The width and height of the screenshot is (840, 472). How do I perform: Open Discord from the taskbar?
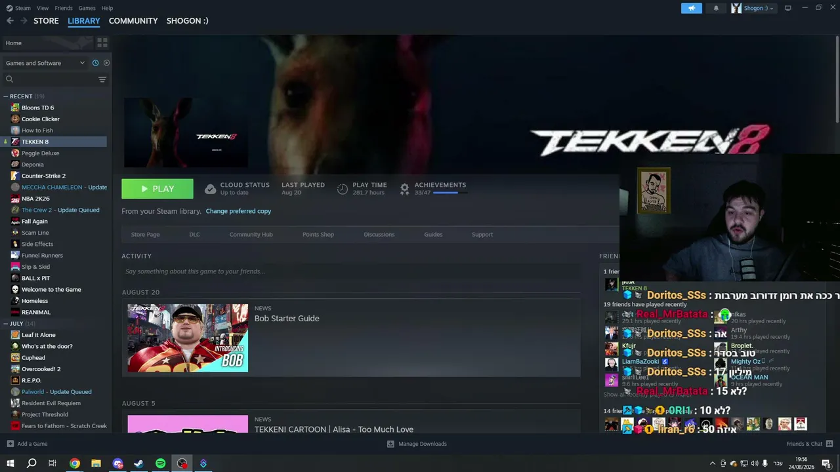click(x=118, y=463)
